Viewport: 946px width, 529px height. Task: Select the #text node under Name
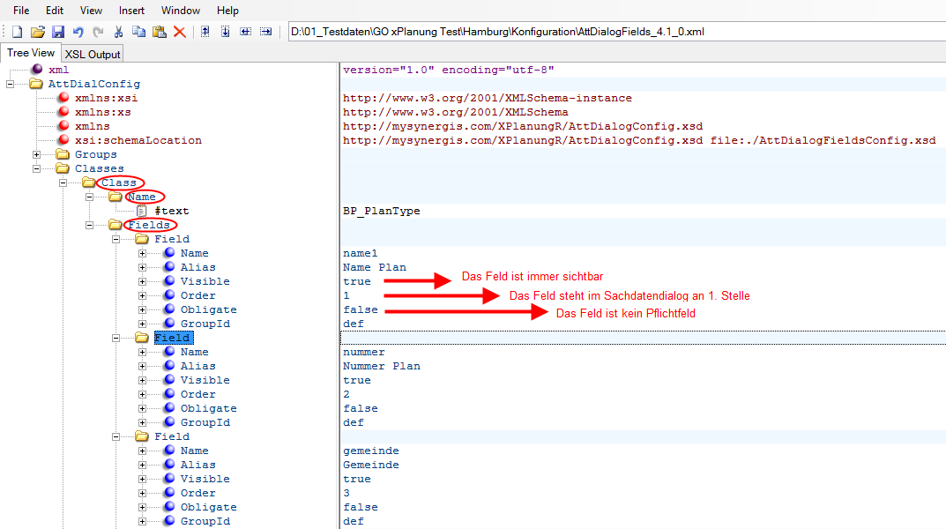tap(171, 210)
